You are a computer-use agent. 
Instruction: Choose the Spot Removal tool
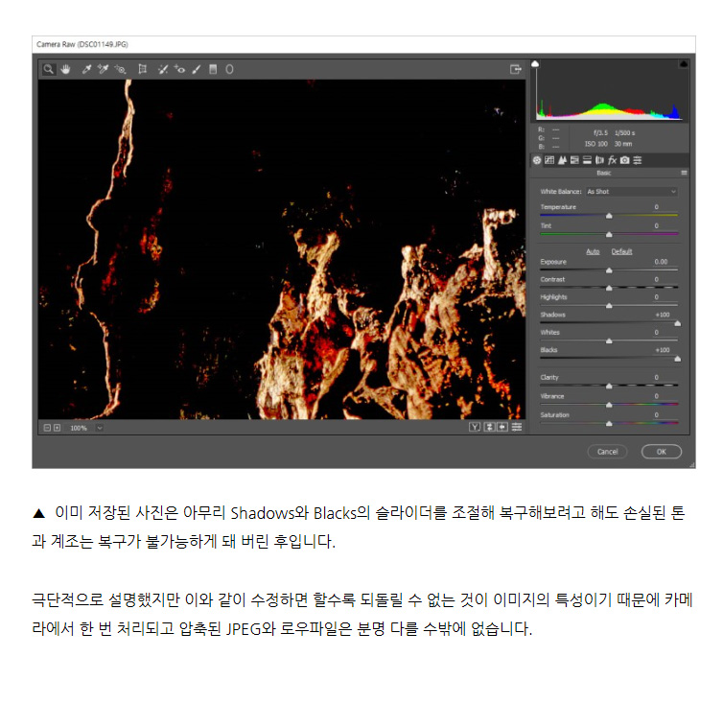click(163, 70)
